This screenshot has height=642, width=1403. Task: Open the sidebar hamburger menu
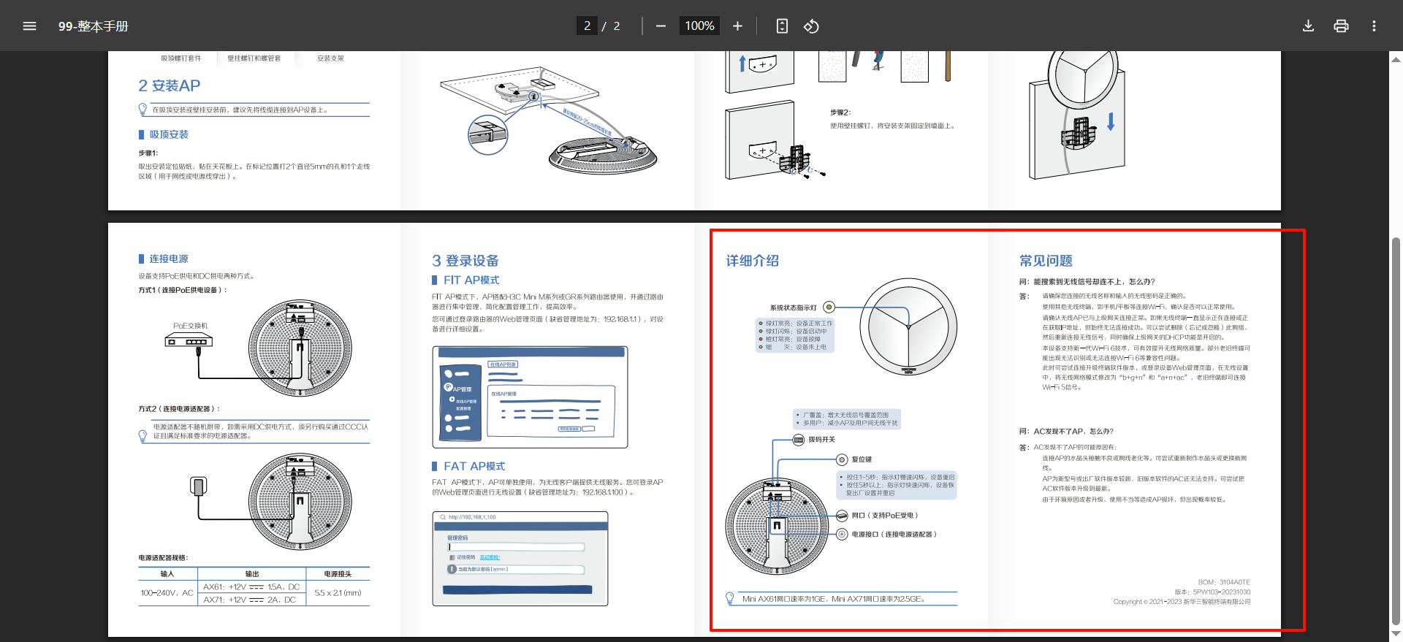(x=29, y=26)
